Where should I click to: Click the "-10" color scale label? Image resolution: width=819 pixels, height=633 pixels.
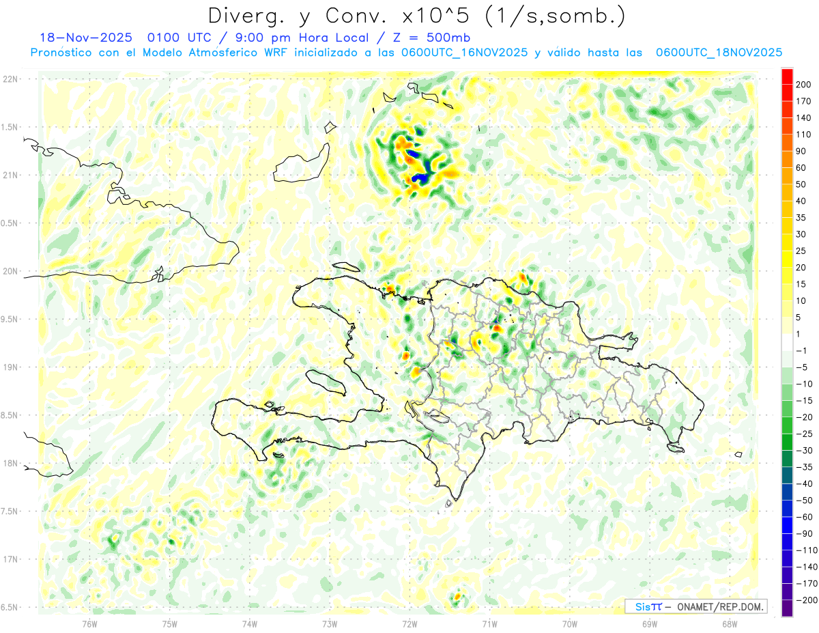[x=803, y=384]
